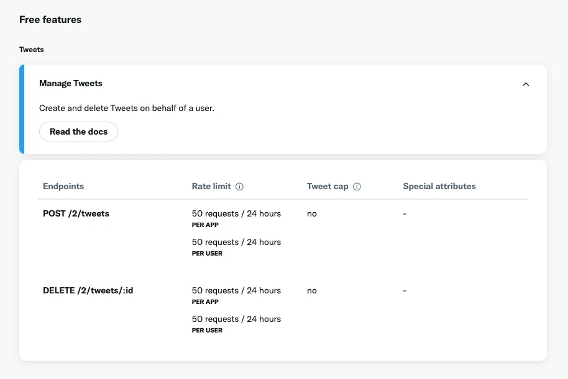Click the 'no' Tweet cap value for DELETE

[x=312, y=291]
